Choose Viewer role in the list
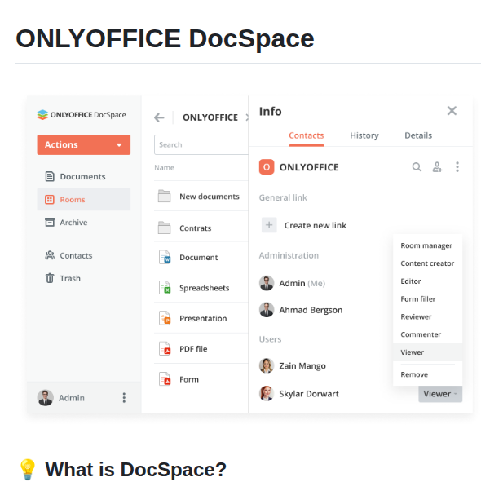The width and height of the screenshot is (481, 482). click(x=427, y=352)
